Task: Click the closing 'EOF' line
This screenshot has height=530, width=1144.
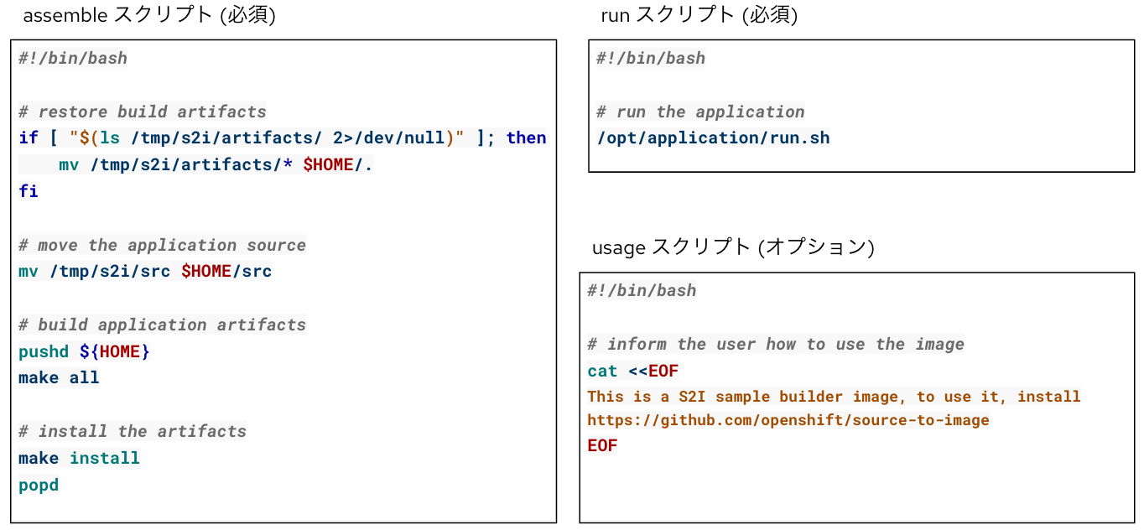Action: coord(602,446)
